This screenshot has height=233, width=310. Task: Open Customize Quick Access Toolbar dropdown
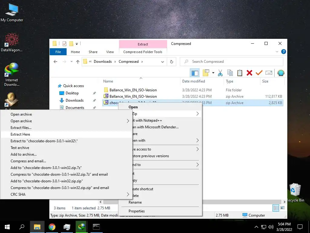click(x=77, y=44)
